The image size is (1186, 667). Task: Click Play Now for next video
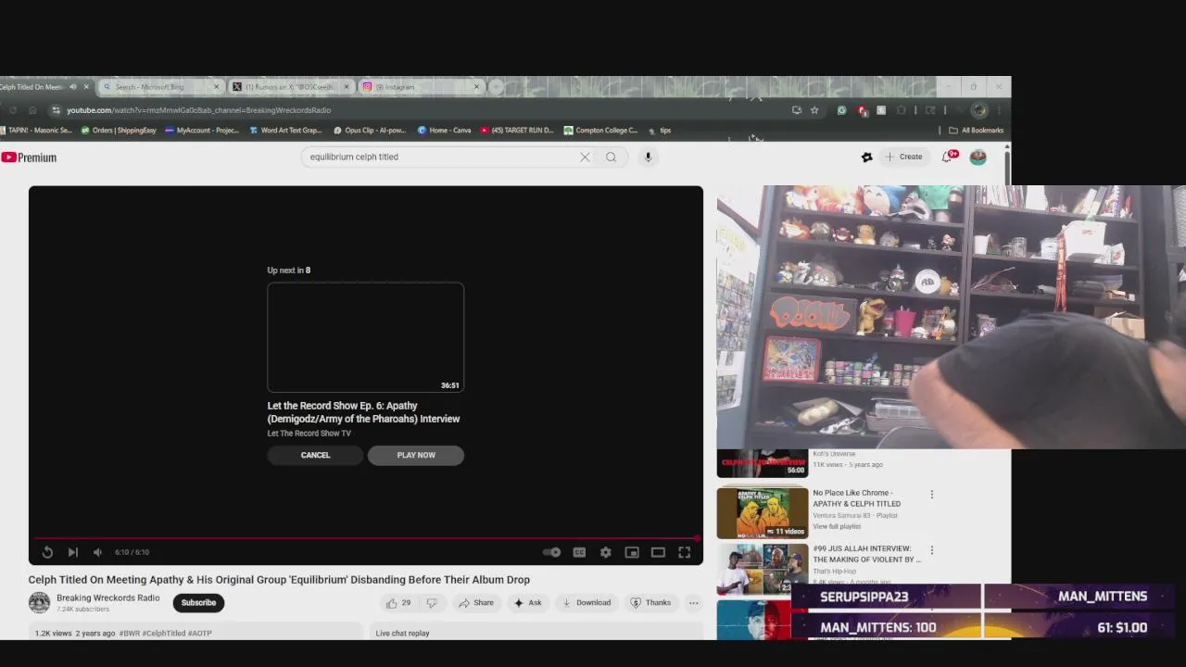[416, 455]
